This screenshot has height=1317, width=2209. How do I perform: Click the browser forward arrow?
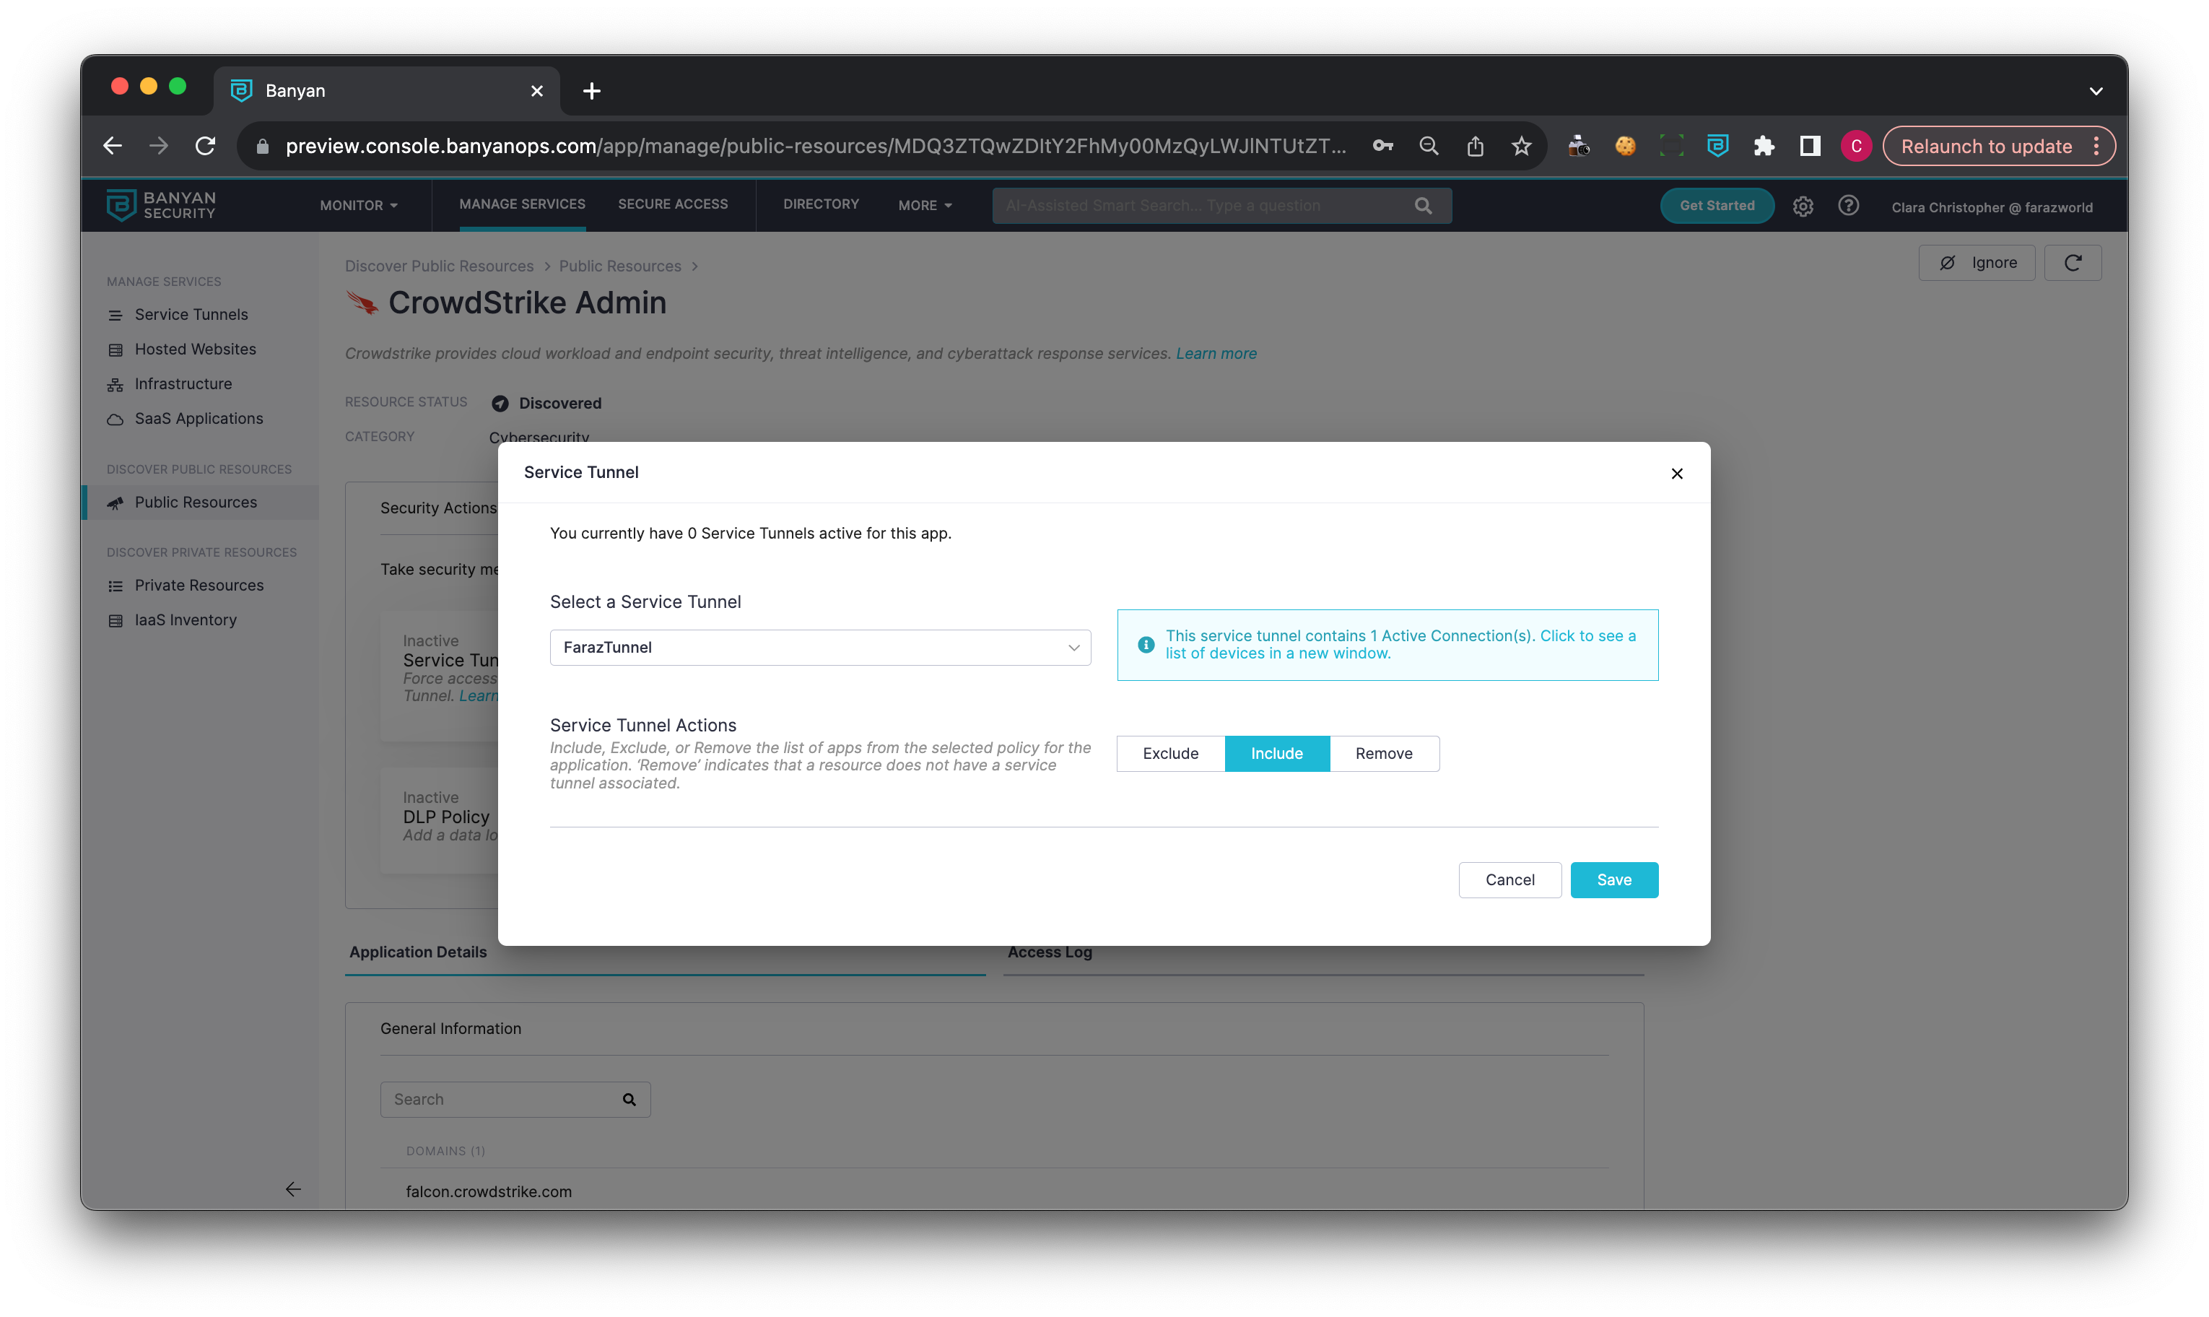(x=159, y=147)
